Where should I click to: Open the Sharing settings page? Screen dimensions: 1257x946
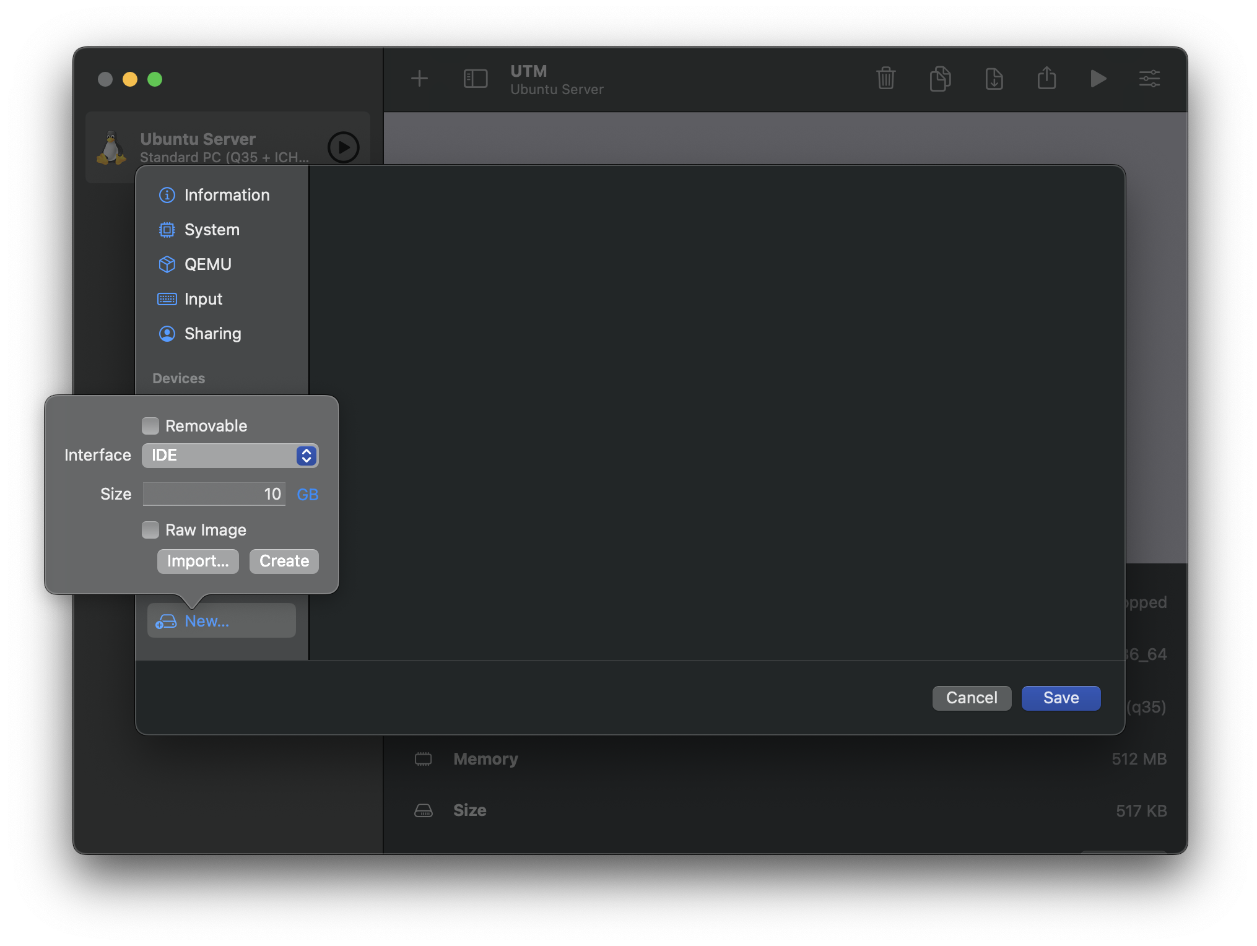[x=222, y=334]
